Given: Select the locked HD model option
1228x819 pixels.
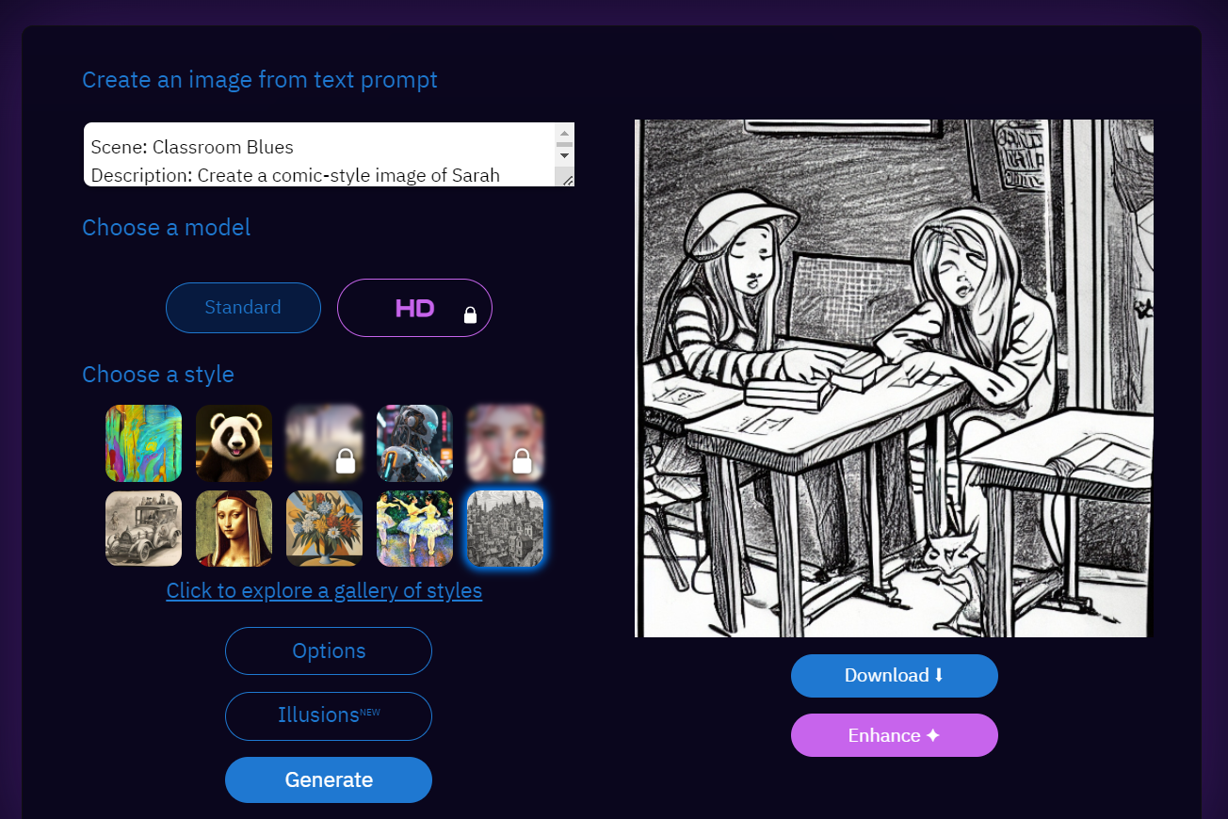Looking at the screenshot, I should point(414,308).
